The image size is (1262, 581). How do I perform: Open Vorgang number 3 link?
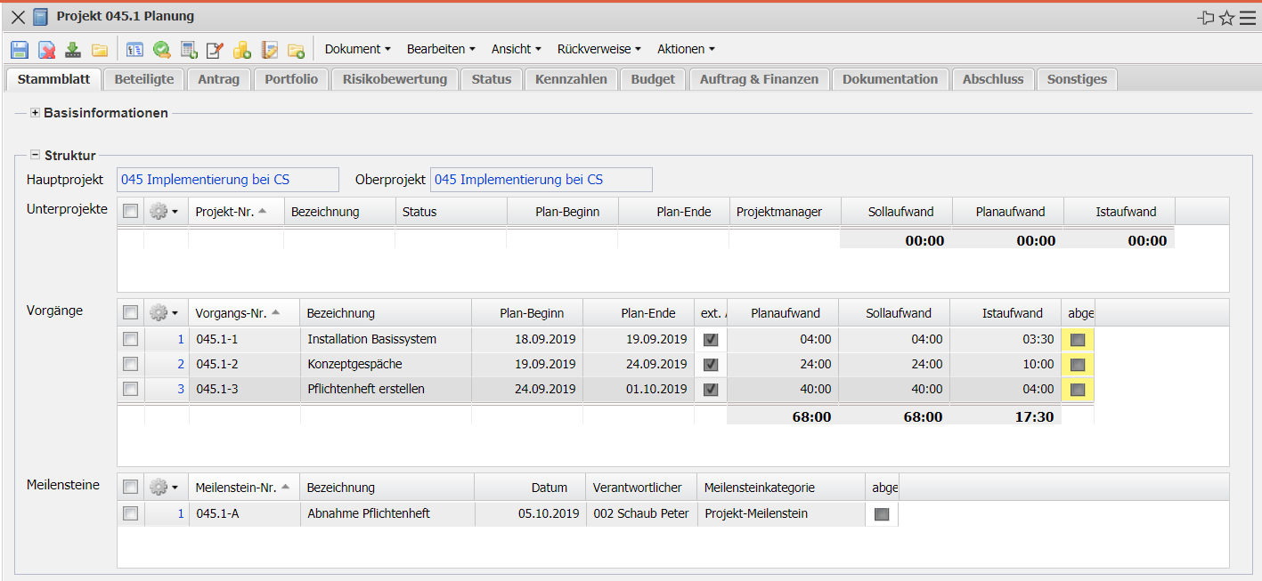pyautogui.click(x=181, y=389)
